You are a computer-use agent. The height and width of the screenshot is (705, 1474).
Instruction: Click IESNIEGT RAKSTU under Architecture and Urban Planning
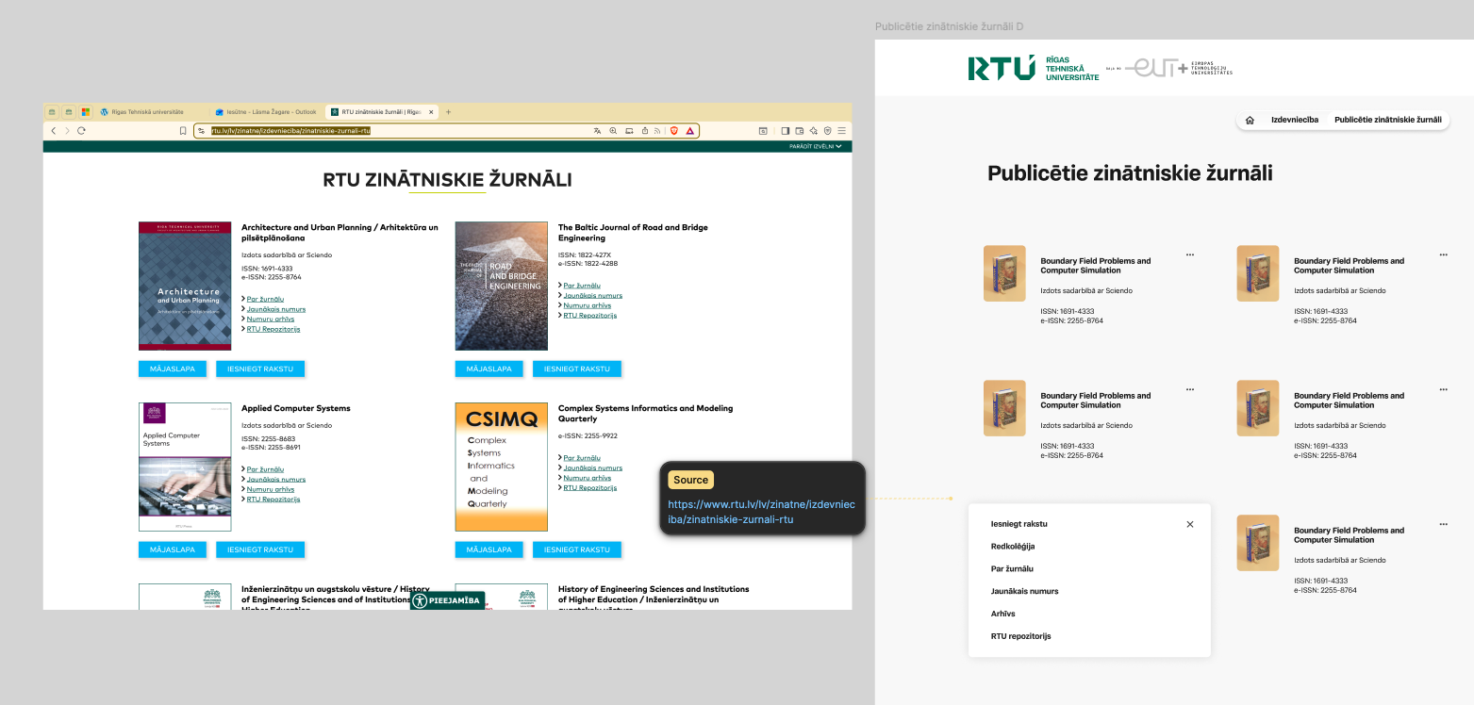coord(260,369)
